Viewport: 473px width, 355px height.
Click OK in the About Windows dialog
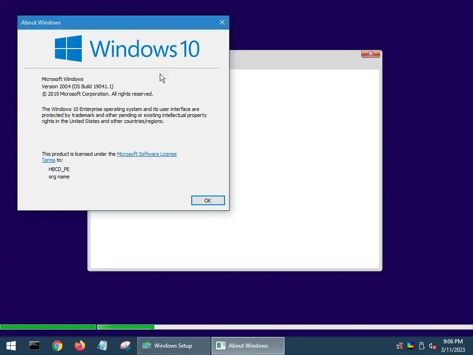[208, 201]
